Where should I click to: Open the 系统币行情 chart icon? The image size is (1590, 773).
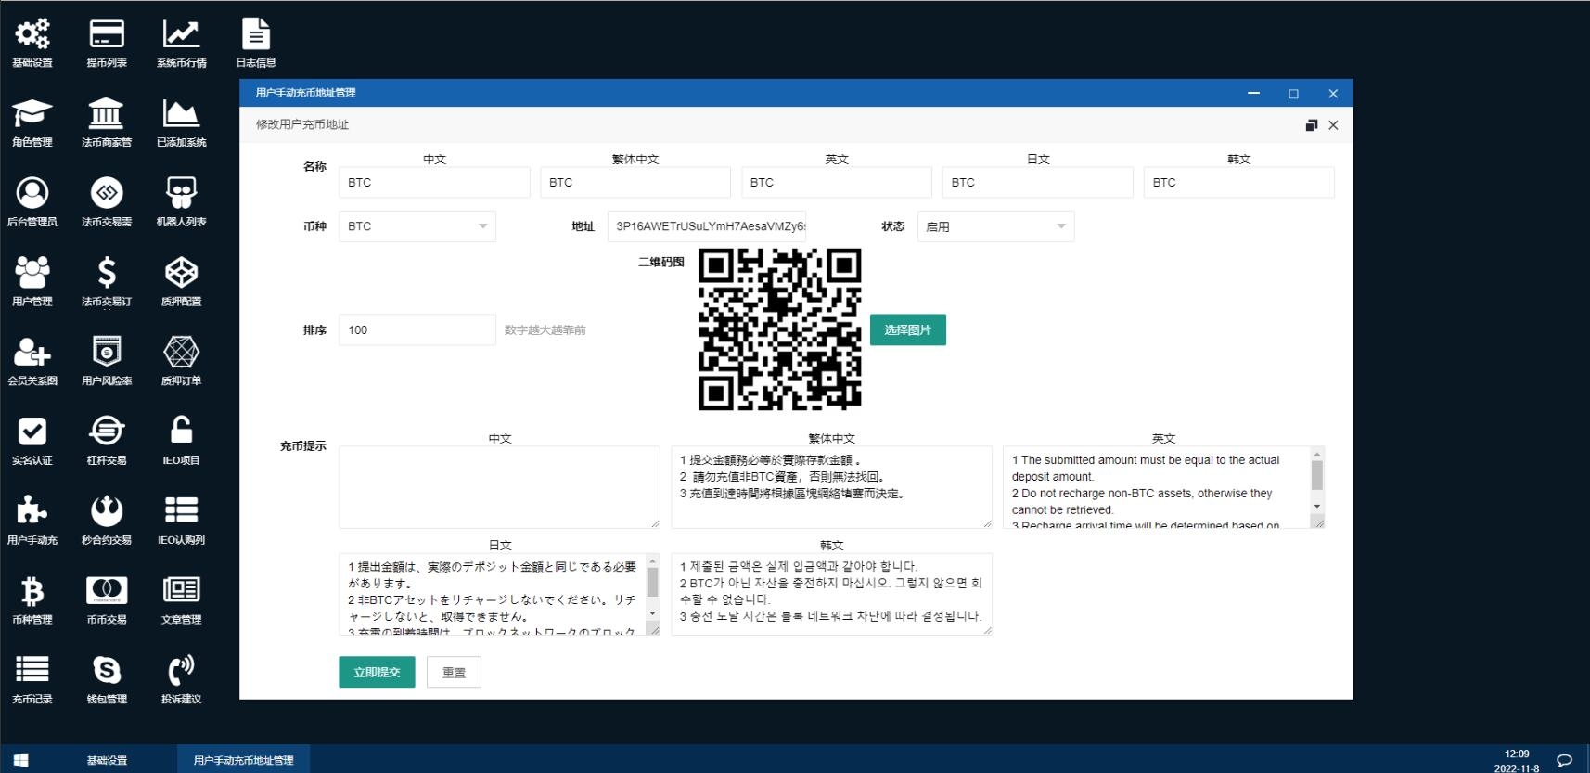point(181,35)
